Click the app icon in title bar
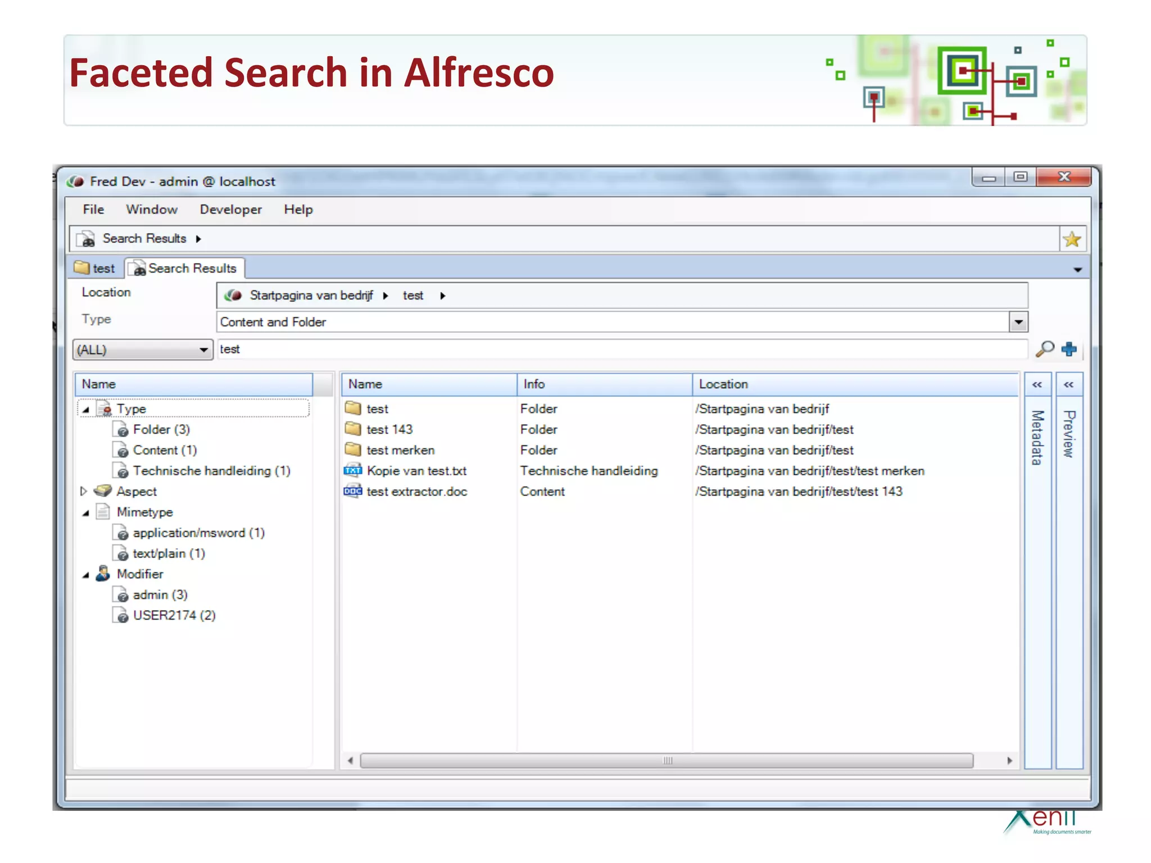1151x863 pixels. 76,181
